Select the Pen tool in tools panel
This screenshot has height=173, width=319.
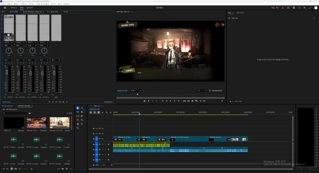82,116
